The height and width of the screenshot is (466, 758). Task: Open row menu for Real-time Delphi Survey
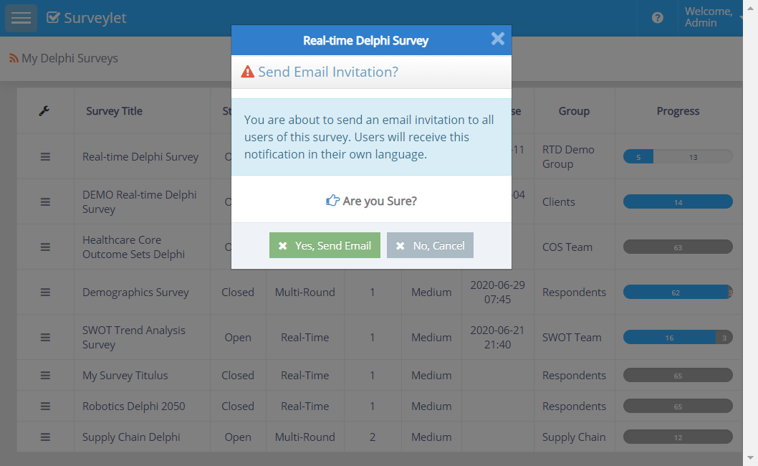pos(45,156)
